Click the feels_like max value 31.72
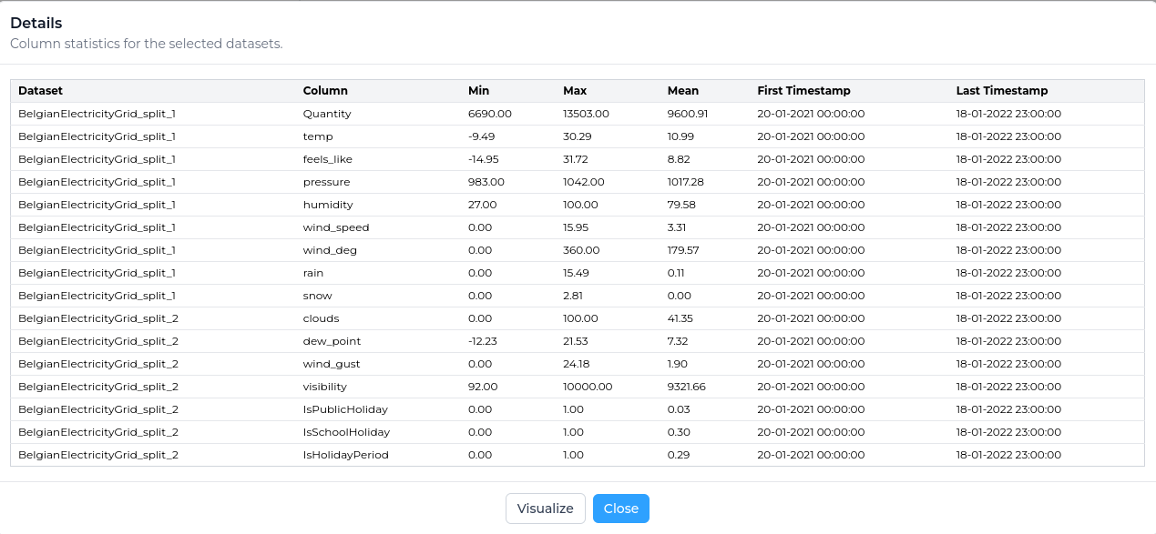 [577, 159]
